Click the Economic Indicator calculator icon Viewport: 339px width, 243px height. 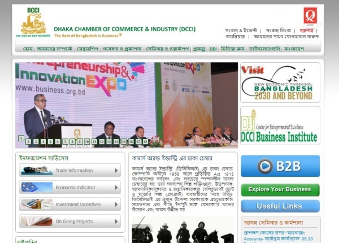point(36,188)
